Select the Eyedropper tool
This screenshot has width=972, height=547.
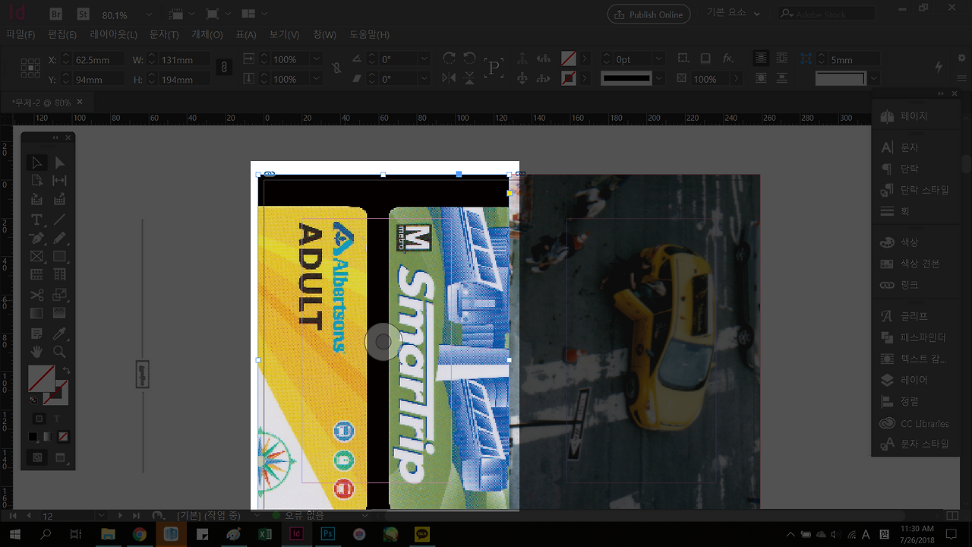pos(59,334)
